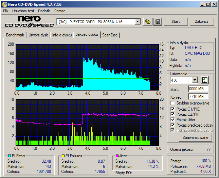Click the Ocena jakości value 77
The height and width of the screenshot is (178, 219).
[x=208, y=149]
